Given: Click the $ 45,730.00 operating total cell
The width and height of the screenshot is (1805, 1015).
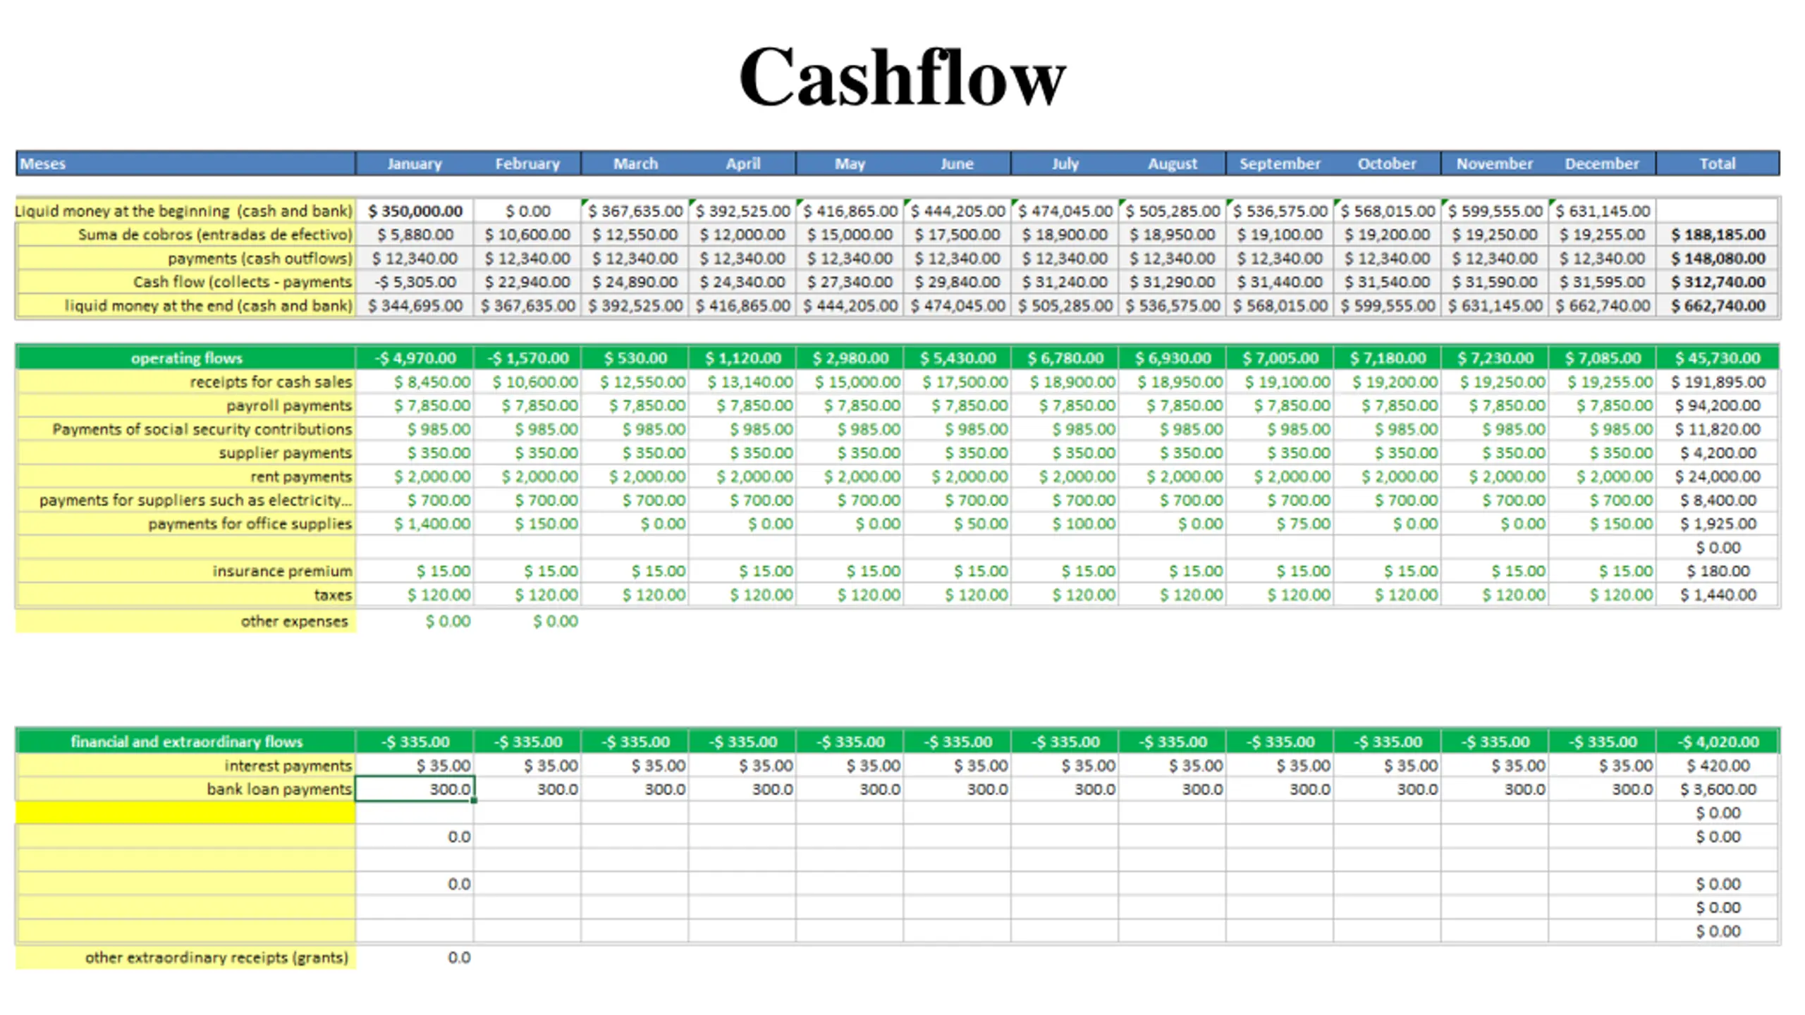Looking at the screenshot, I should [1718, 358].
